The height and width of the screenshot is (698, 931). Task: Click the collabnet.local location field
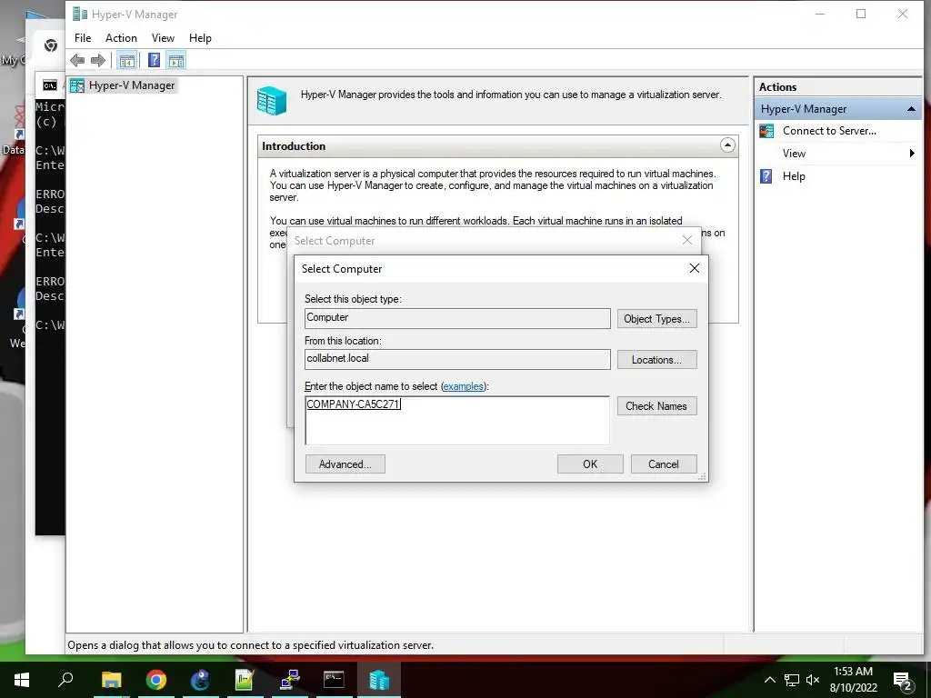click(x=457, y=359)
